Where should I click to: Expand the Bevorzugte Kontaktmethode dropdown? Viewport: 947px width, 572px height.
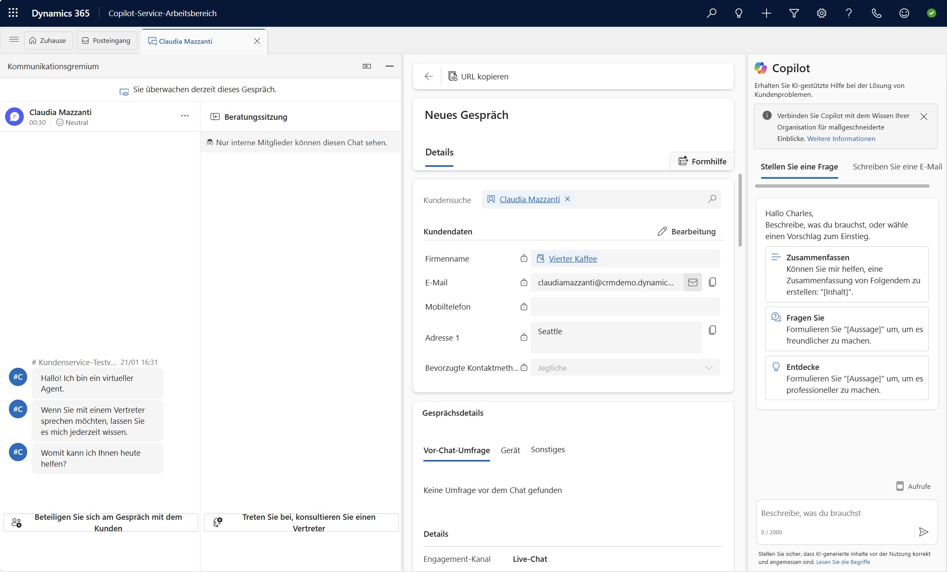708,368
